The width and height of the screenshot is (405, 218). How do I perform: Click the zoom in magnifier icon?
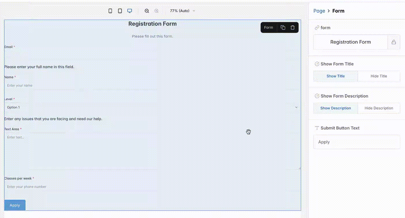pos(156,11)
